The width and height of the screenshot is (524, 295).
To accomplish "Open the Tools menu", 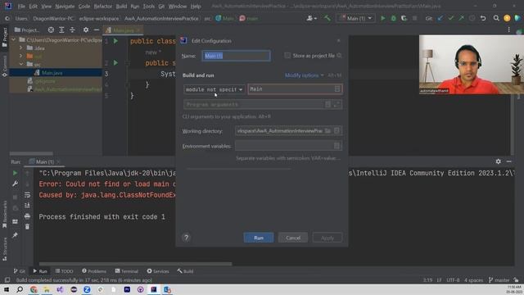I will point(149,7).
